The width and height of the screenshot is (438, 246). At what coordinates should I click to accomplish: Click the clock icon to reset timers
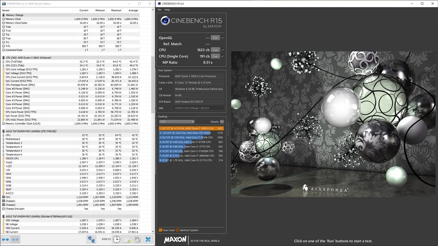point(116,239)
